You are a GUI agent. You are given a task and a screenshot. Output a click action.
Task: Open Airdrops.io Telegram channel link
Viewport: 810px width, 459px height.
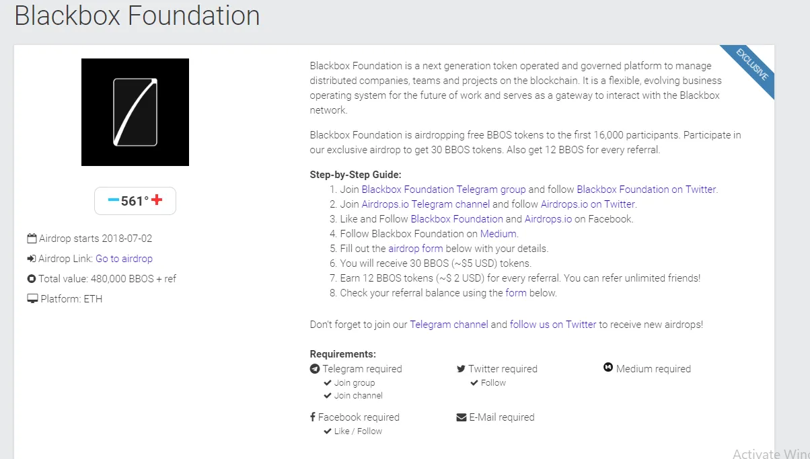426,204
